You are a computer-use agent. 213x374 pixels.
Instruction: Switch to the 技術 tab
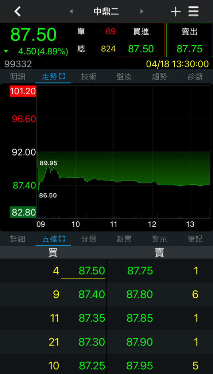pyautogui.click(x=89, y=77)
